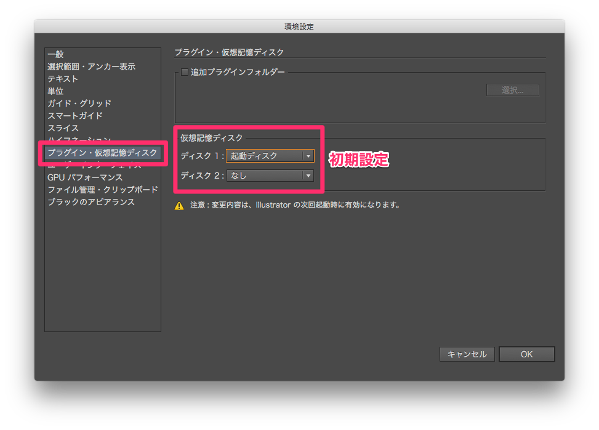Select テキスト in the category list

[x=63, y=79]
